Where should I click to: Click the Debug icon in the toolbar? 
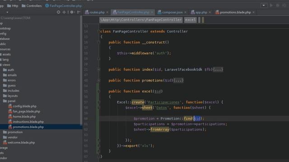coord(278,5)
